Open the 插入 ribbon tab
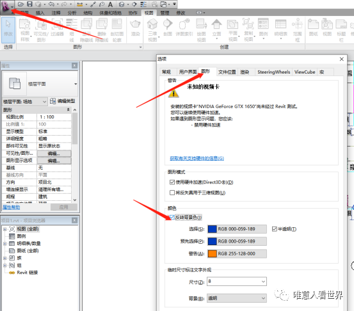The height and width of the screenshot is (311, 354). click(40, 13)
